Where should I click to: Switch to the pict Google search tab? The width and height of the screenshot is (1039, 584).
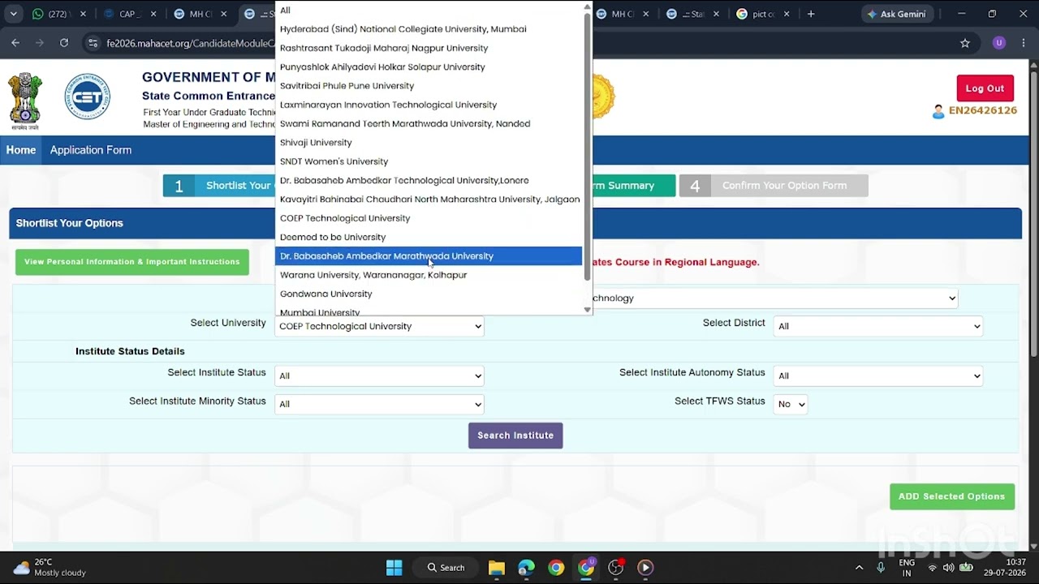[x=763, y=14]
